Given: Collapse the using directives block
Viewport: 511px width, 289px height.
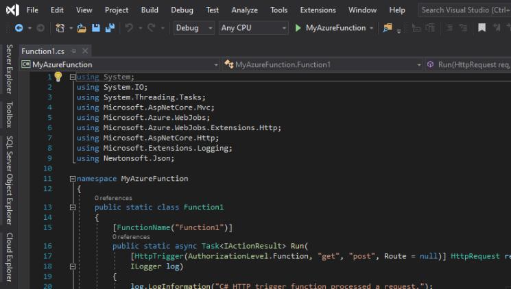Looking at the screenshot, I should pyautogui.click(x=73, y=77).
